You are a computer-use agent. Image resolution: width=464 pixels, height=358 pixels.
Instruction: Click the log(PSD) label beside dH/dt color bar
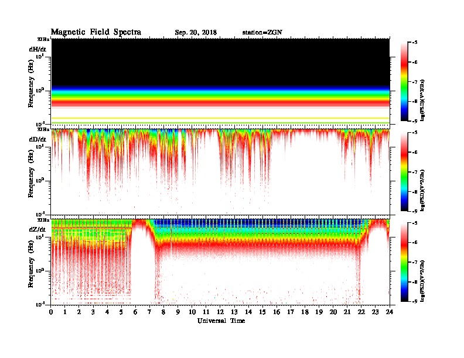pos(423,100)
